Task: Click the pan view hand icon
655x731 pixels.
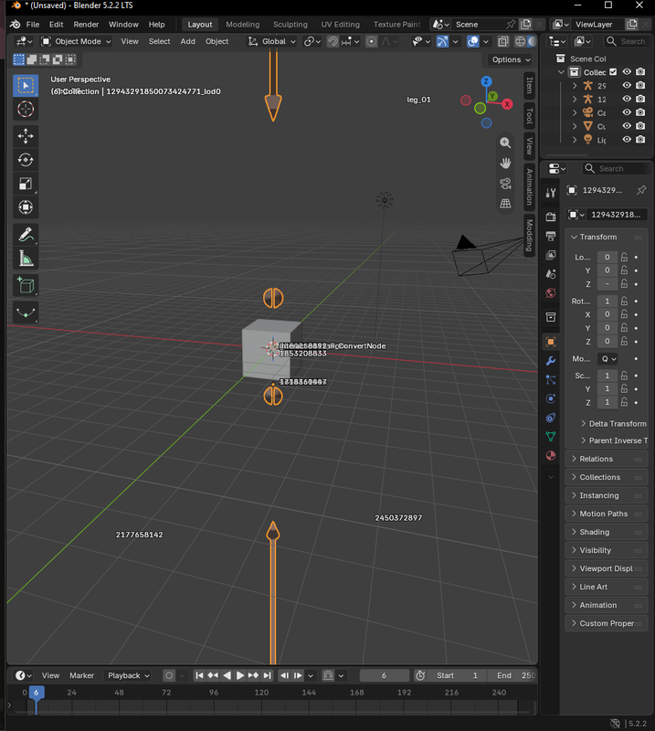Action: (505, 163)
